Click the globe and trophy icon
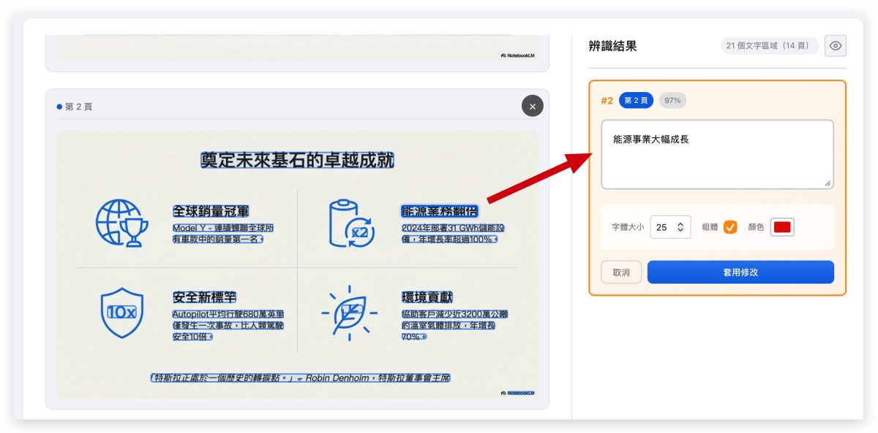This screenshot has width=878, height=433. [121, 222]
